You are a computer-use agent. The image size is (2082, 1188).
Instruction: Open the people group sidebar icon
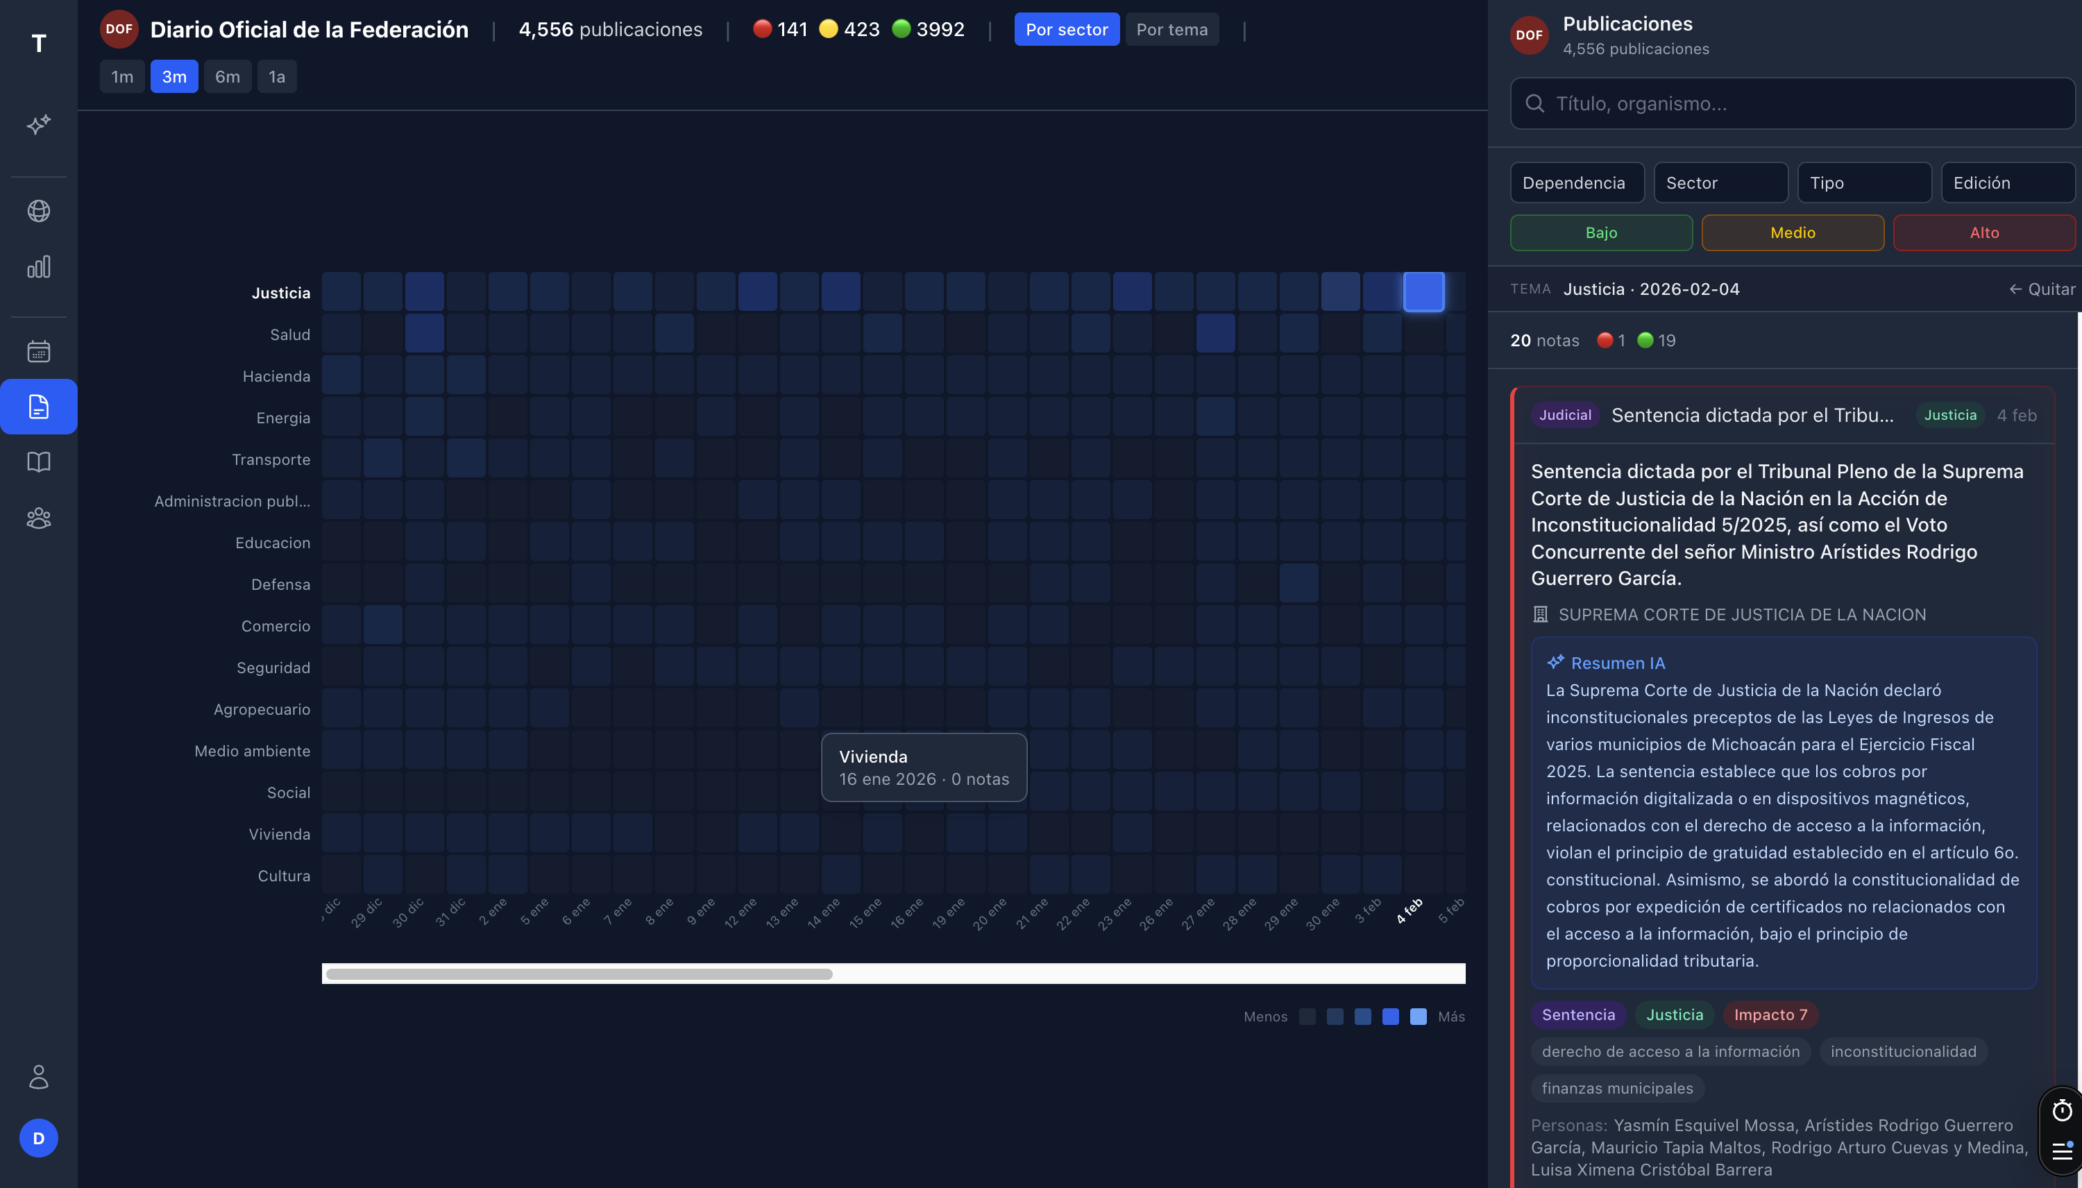(x=38, y=518)
